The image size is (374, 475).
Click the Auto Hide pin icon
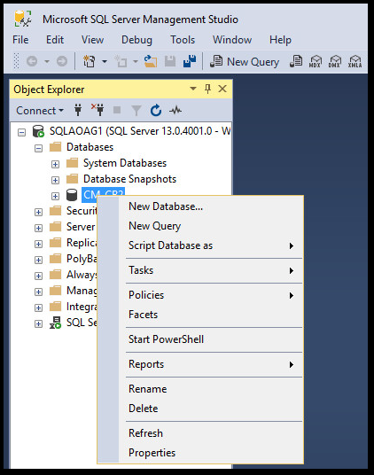click(207, 89)
